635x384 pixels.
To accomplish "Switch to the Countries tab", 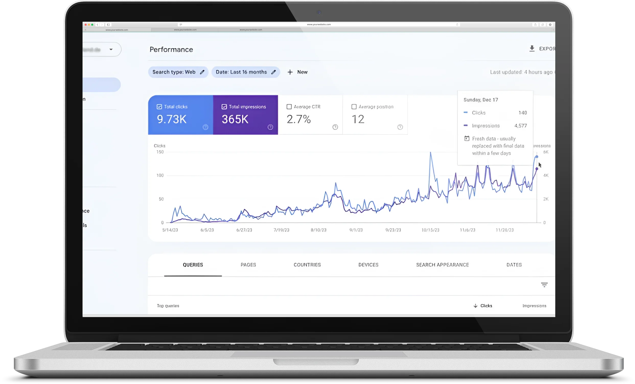I will 307,265.
